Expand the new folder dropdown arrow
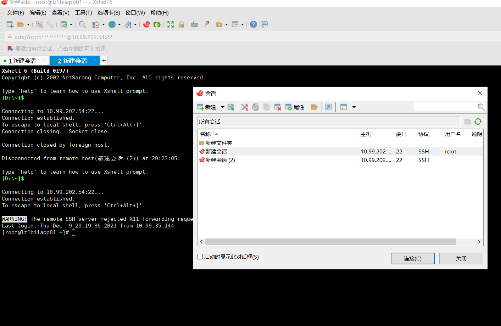501x326 pixels. [227, 24]
